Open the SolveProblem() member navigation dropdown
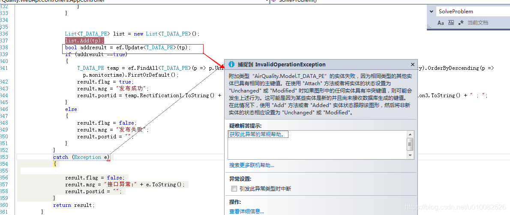This screenshot has width=510, height=215. 390,1
